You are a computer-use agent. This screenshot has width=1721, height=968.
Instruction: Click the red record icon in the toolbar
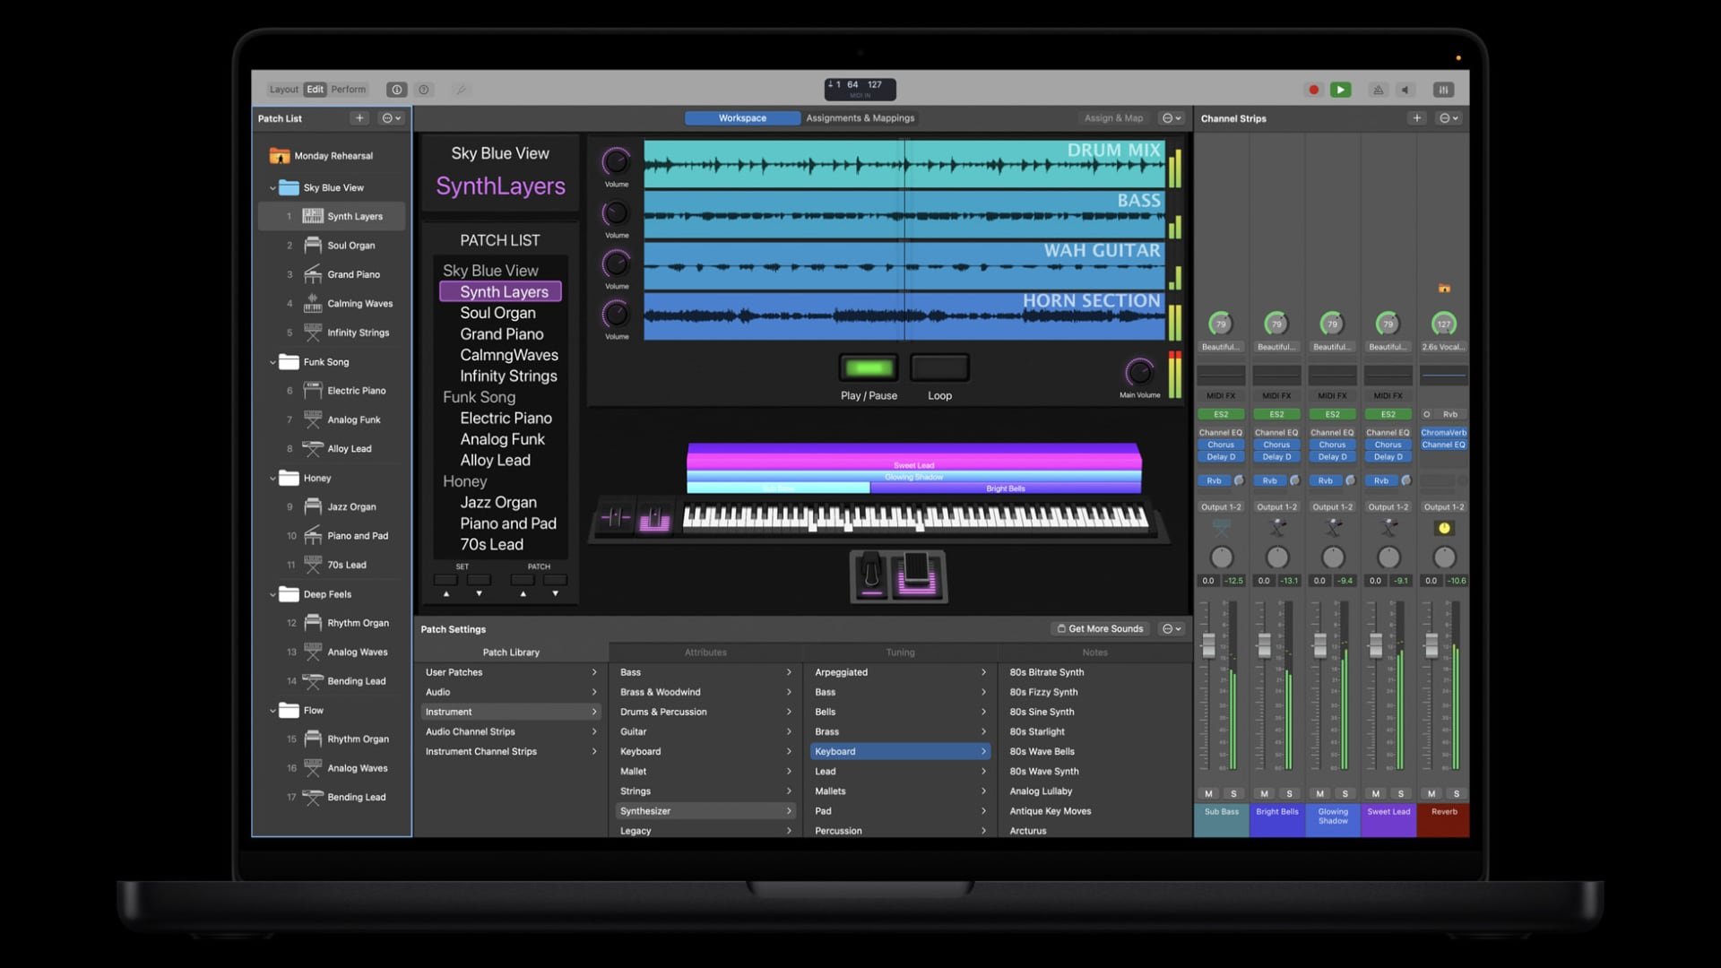[1313, 90]
